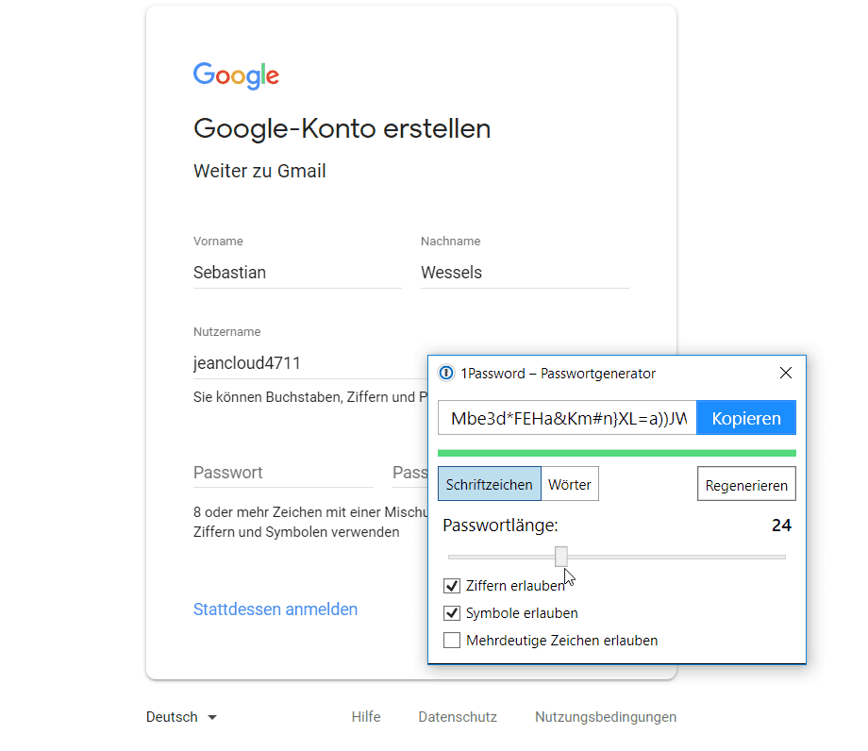The width and height of the screenshot is (868, 751).
Task: Click the Passwort input field
Action: point(283,473)
